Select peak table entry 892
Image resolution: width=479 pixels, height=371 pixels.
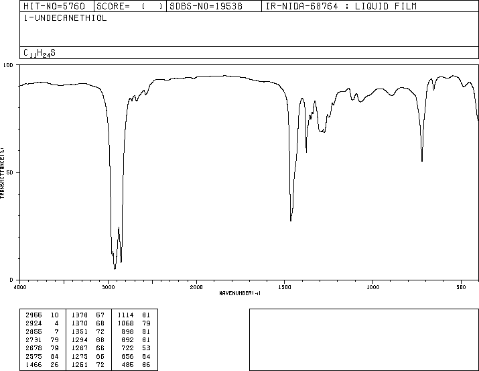[127, 339]
